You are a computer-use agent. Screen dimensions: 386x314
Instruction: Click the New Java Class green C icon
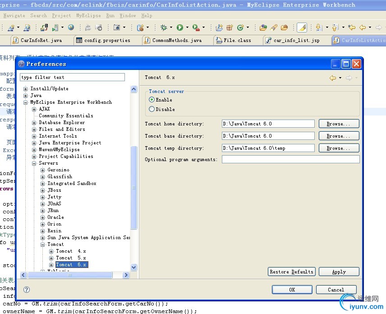tap(240, 28)
